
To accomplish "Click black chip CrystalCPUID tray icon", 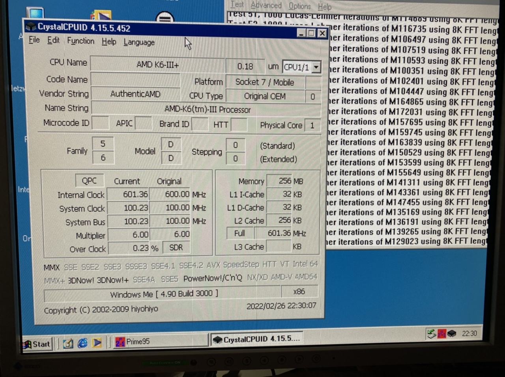I will (452, 334).
